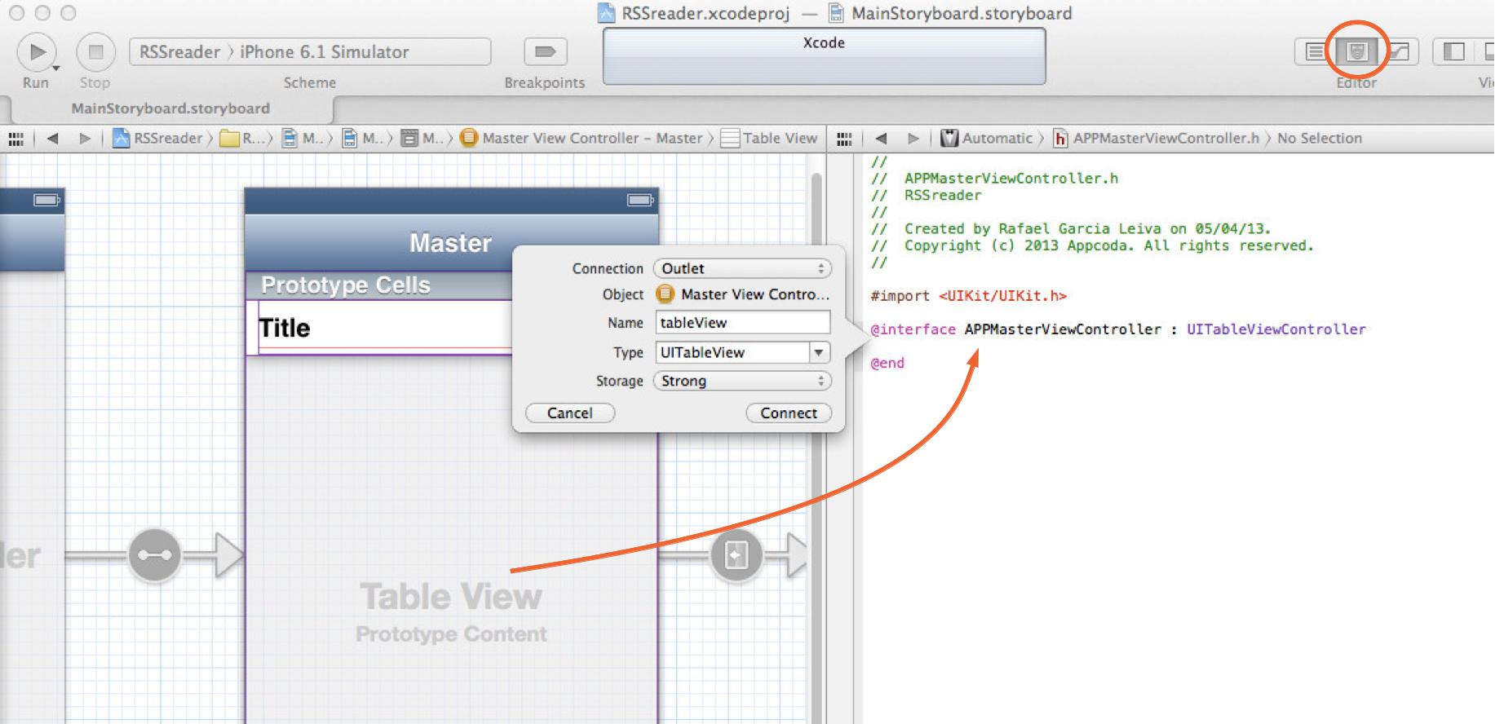Image resolution: width=1495 pixels, height=724 pixels.
Task: Expand the Type combo box arrow
Action: [x=818, y=352]
